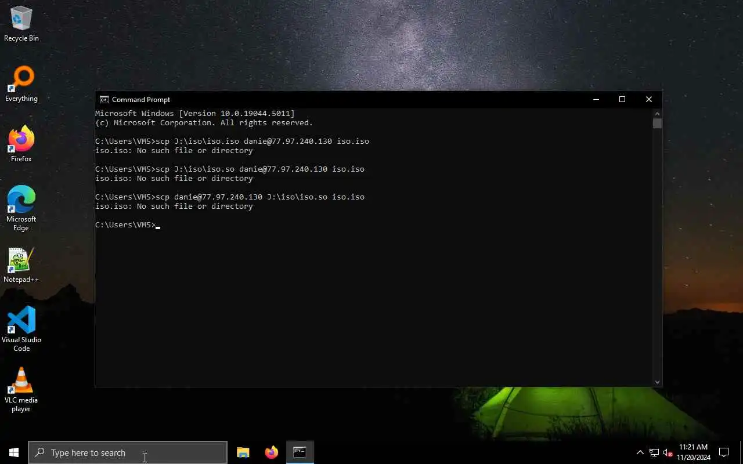The width and height of the screenshot is (743, 464).
Task: Click the 'Command Prompt' title text
Action: pos(141,100)
